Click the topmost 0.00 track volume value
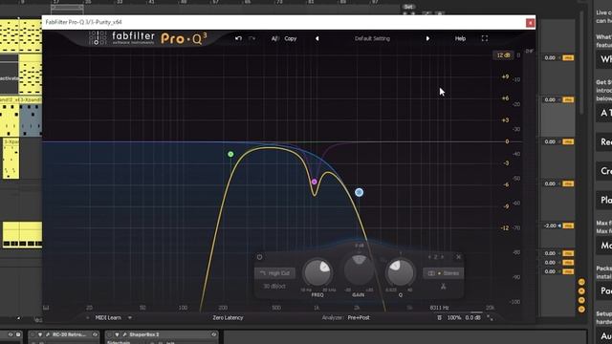 (550, 57)
